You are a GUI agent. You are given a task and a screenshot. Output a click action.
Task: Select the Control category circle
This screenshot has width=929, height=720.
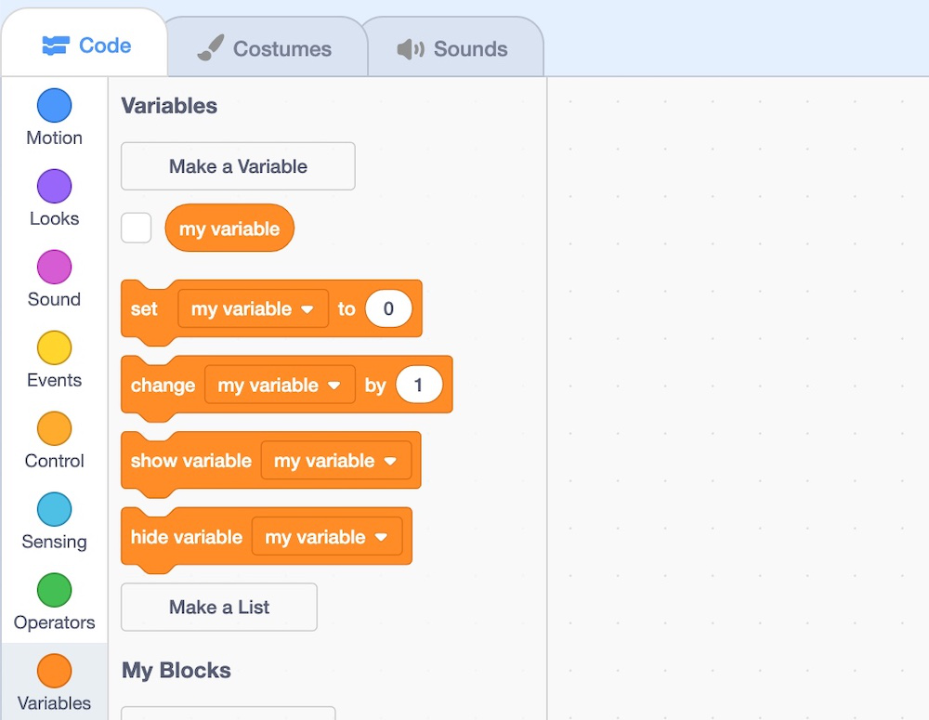click(54, 429)
